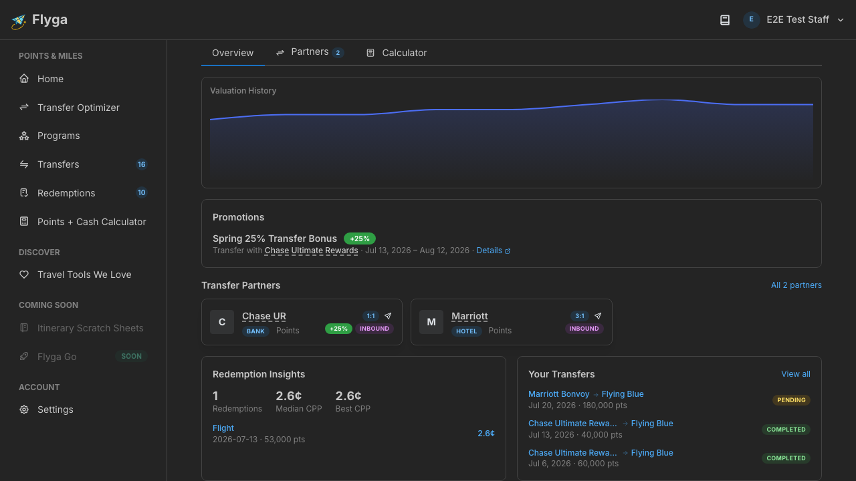Open Travel Tools We Love
Viewport: 856px width, 481px height.
(x=83, y=275)
